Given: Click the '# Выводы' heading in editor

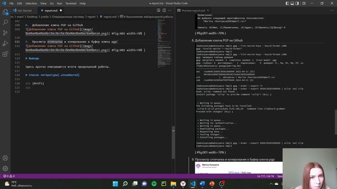Looking at the screenshot, I should coord(32,58).
